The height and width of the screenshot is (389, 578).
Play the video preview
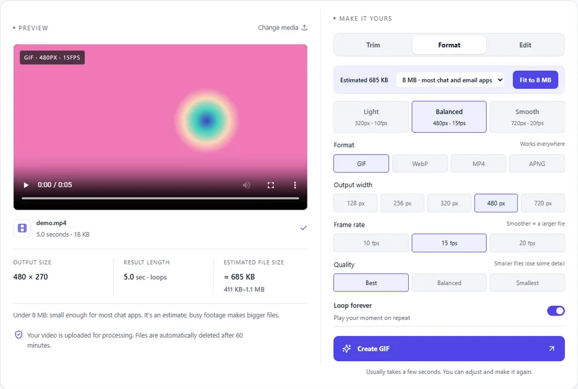[x=26, y=185]
